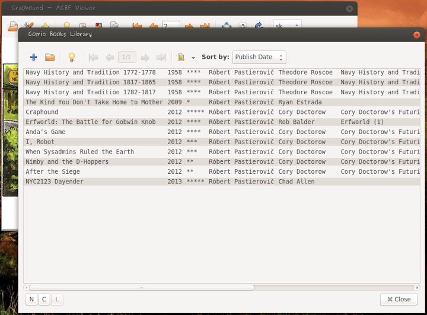Click author 'Rob Balder'

[297, 122]
